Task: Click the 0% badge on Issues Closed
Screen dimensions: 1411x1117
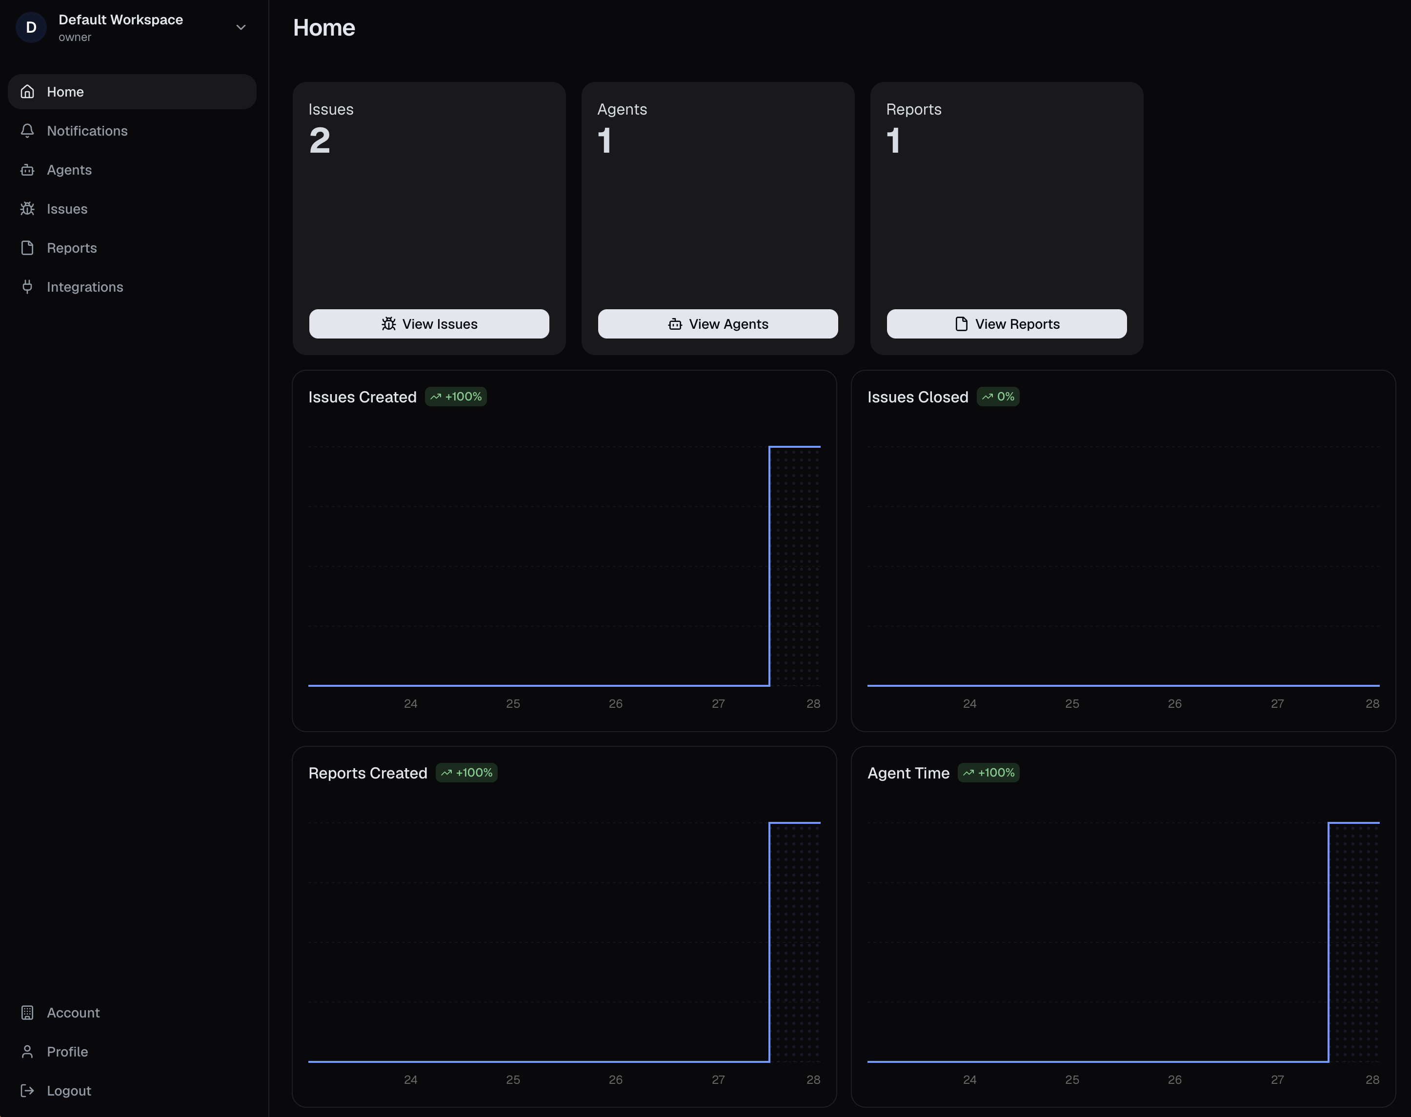Action: (998, 397)
